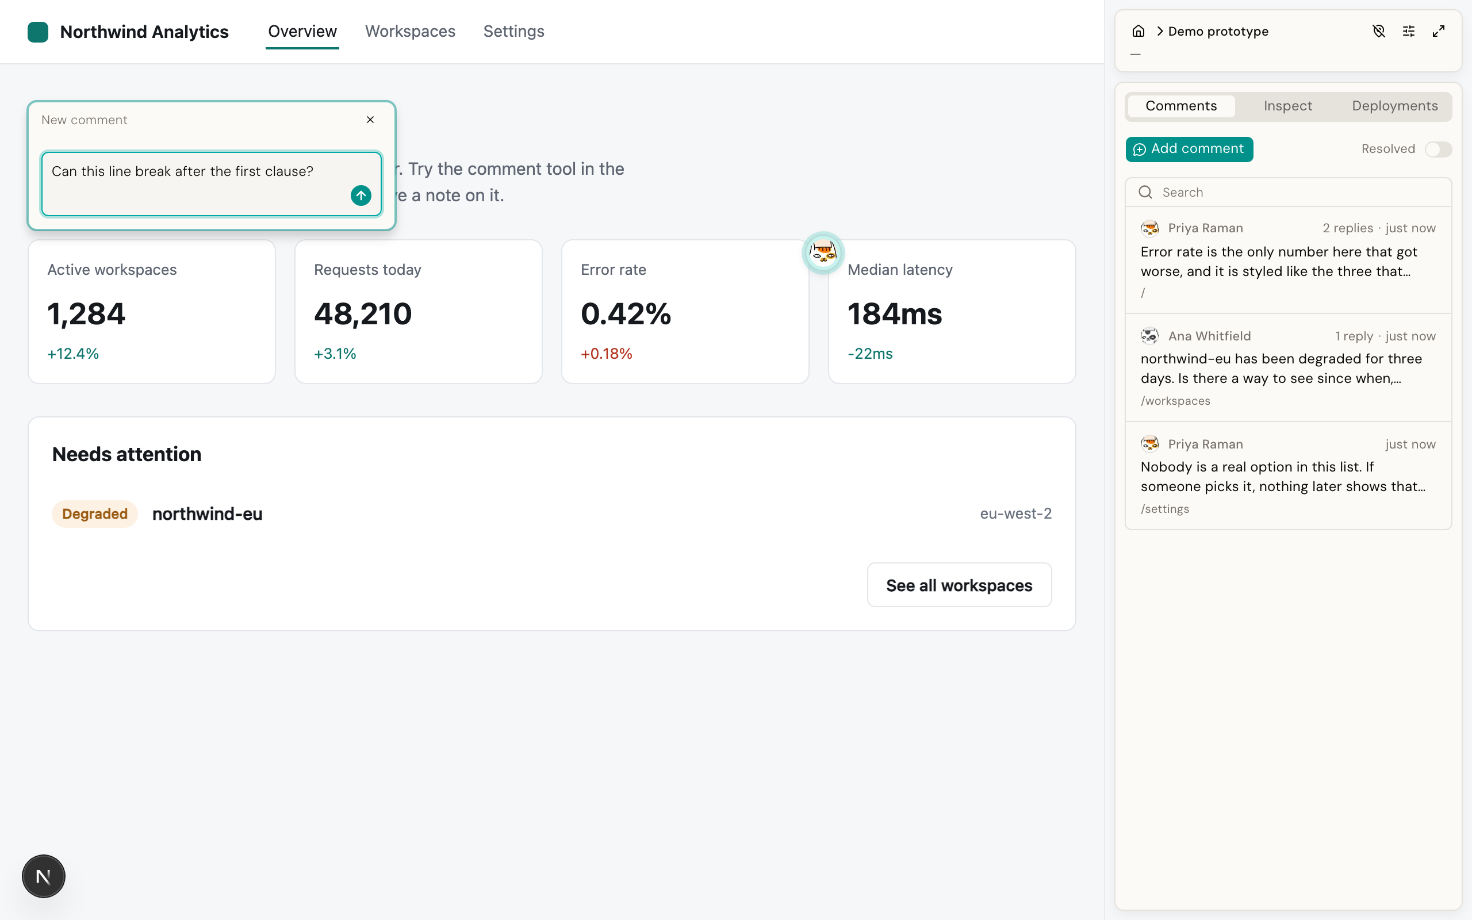
Task: Click the Needs attention heading
Action: (126, 454)
